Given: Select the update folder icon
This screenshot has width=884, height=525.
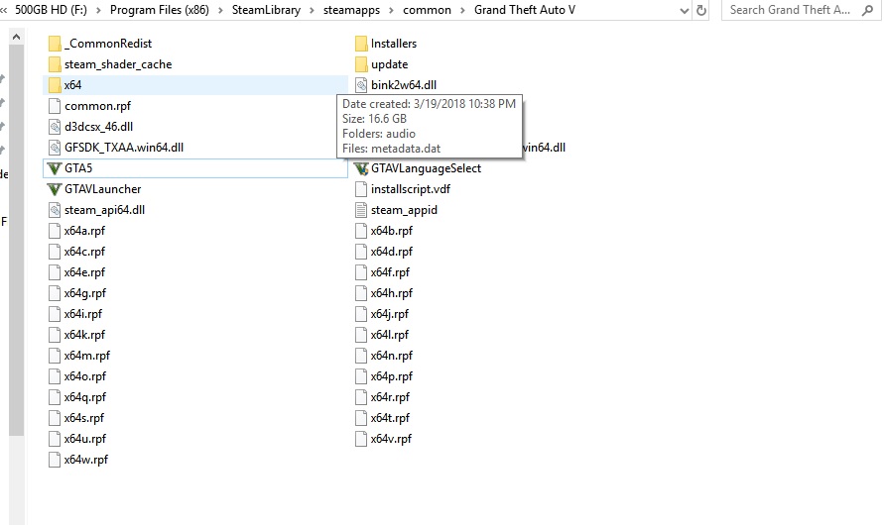Looking at the screenshot, I should point(361,64).
